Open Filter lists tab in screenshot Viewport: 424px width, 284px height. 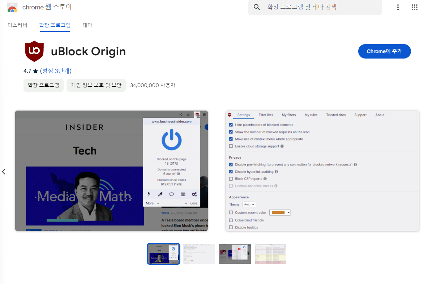coord(266,115)
